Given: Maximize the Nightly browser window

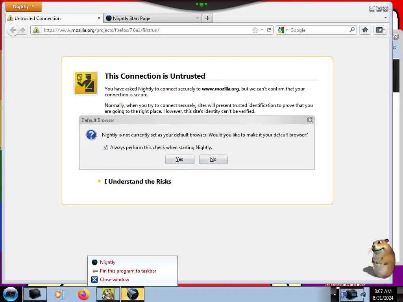Looking at the screenshot, I should [x=379, y=9].
